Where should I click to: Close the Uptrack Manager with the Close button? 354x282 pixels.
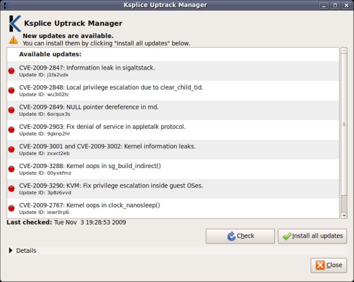[329, 265]
